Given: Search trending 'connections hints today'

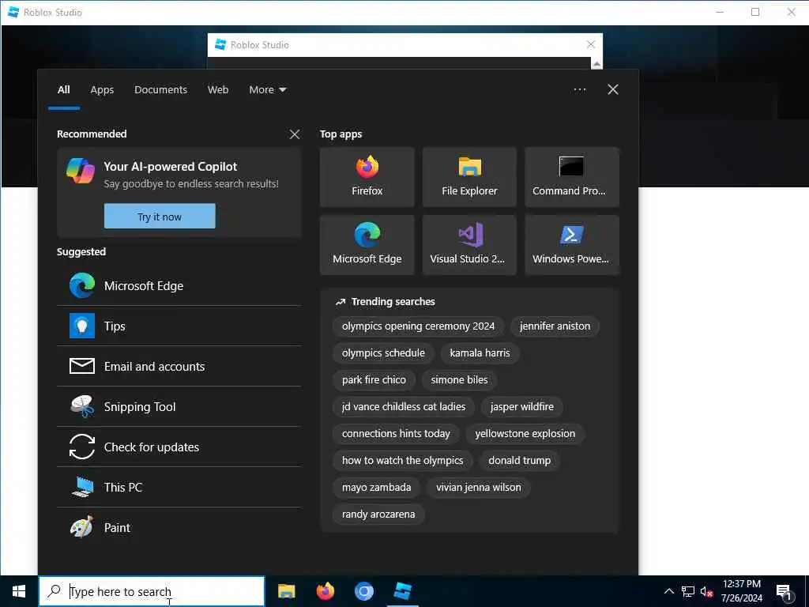Looking at the screenshot, I should pos(396,434).
